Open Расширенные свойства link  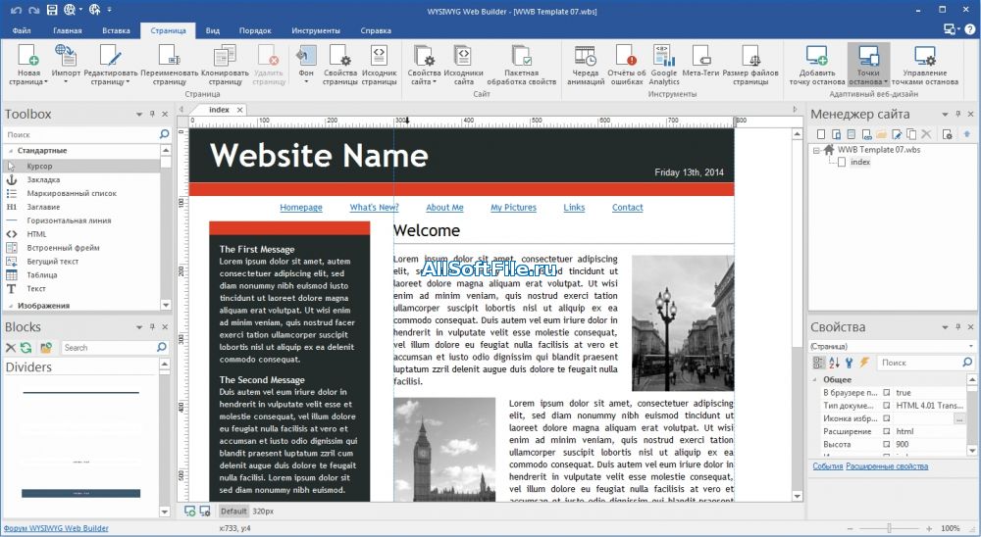887,466
